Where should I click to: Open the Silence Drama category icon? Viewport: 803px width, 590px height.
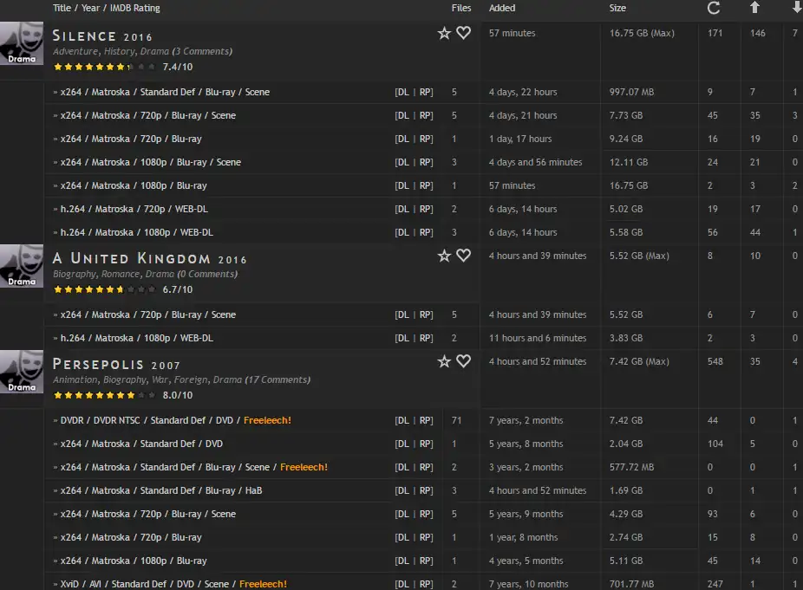coord(22,43)
